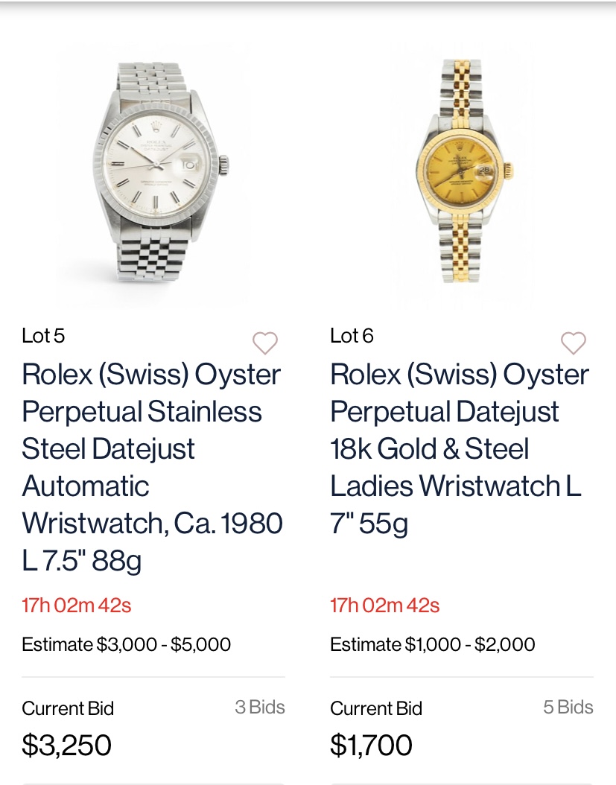The image size is (616, 785).
Task: Click the Current Bid label under Lot 6
Action: pos(376,708)
